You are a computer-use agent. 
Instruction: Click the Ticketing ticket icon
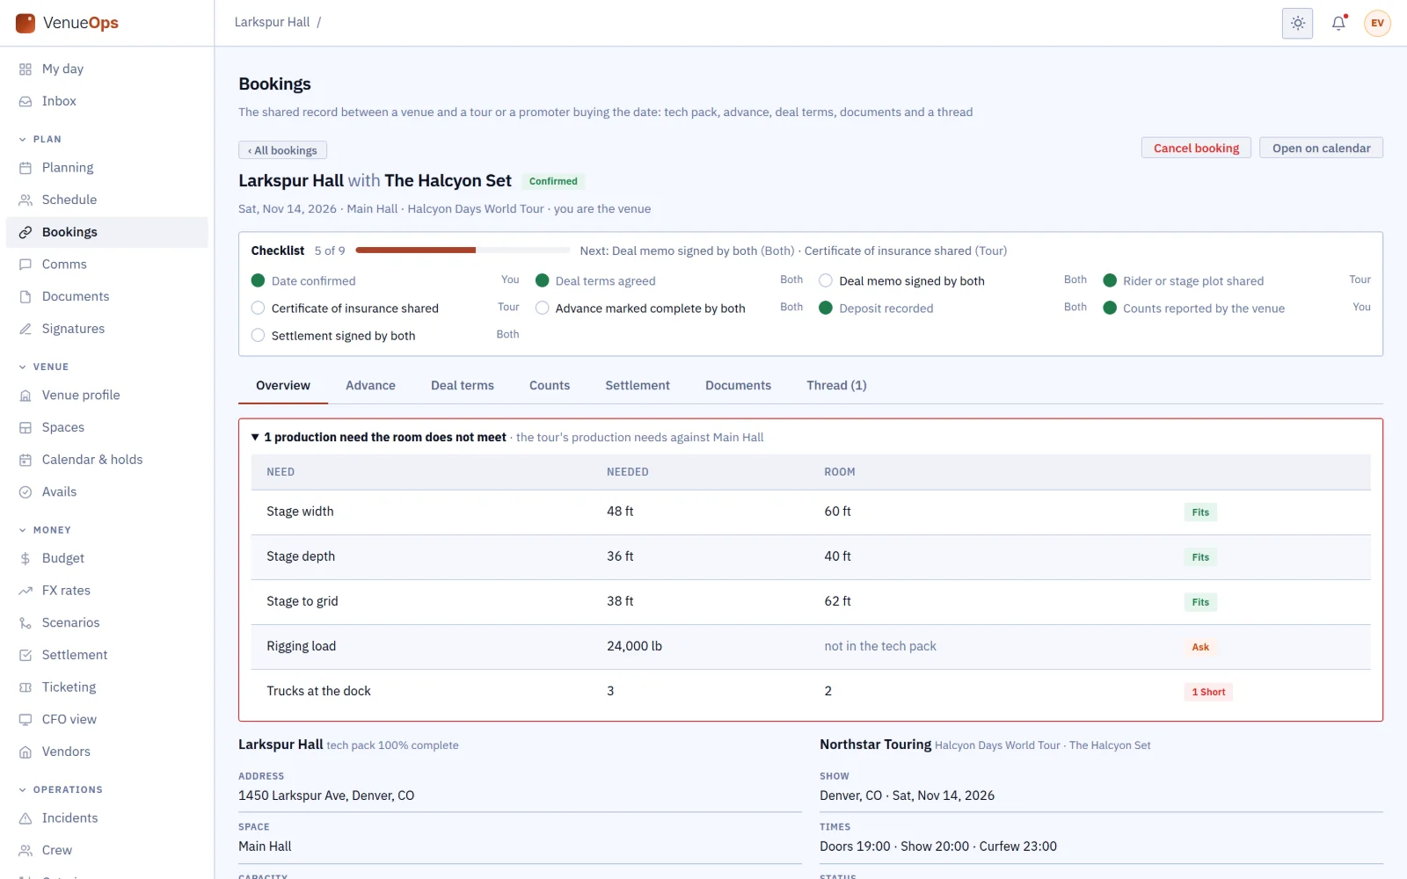(26, 687)
